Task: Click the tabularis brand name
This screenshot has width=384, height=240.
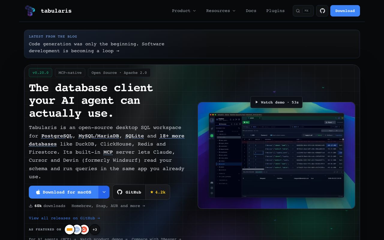Action: point(56,11)
